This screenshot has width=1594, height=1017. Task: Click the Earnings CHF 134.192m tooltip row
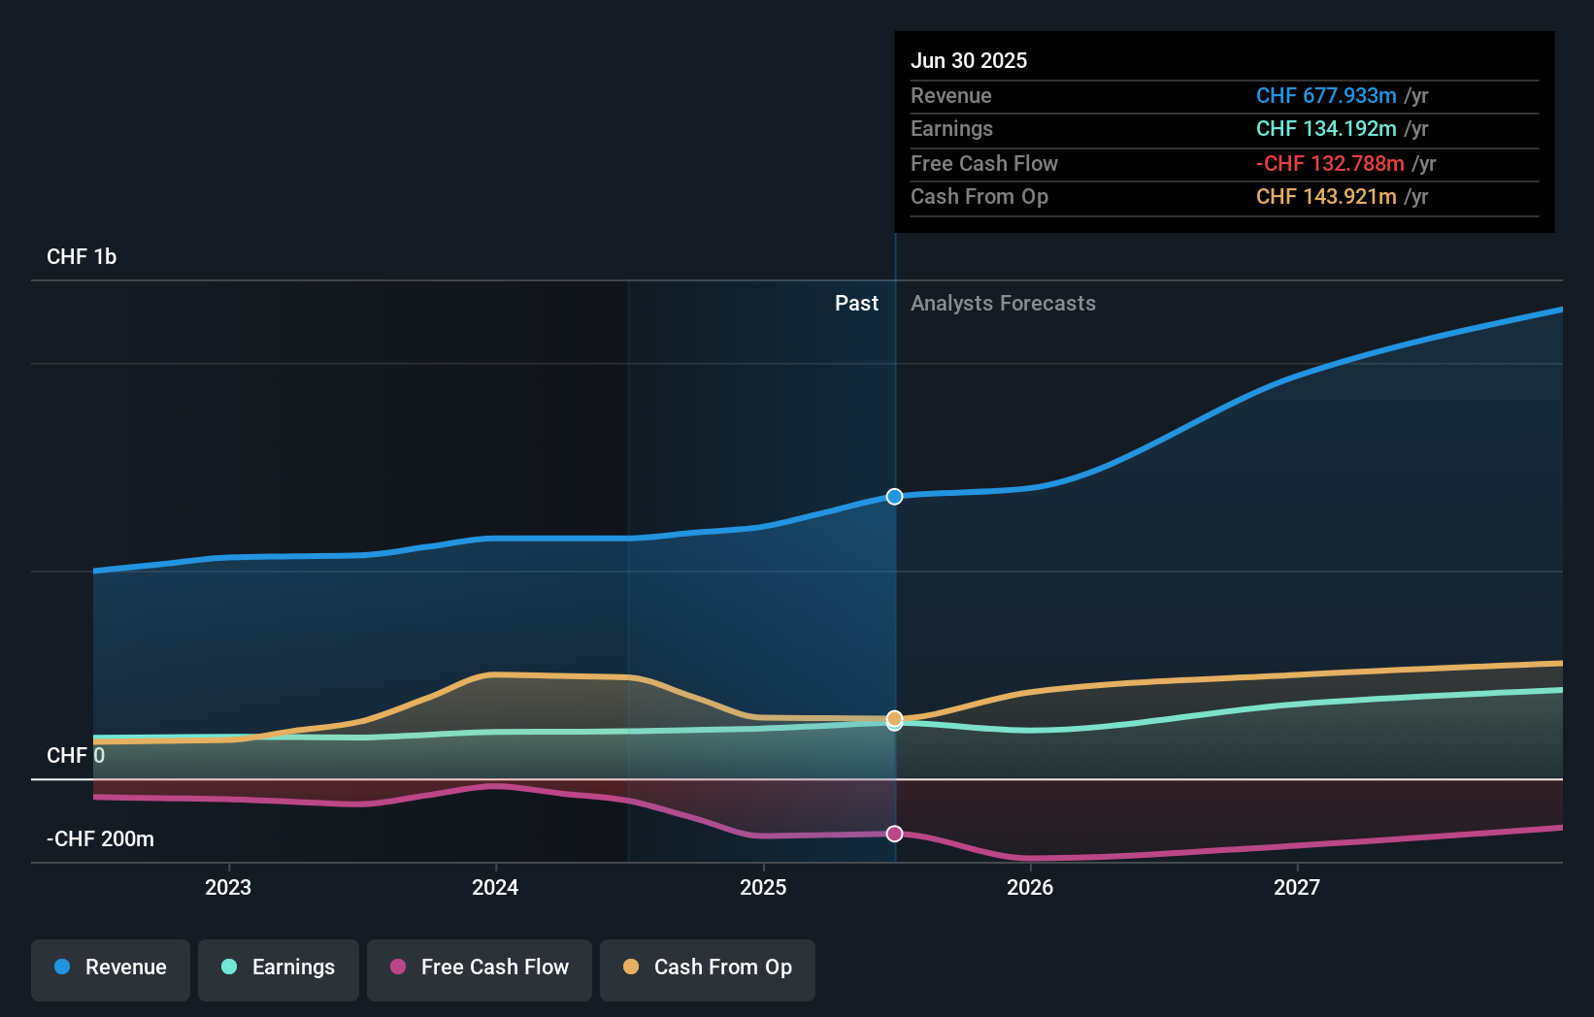pos(1327,128)
